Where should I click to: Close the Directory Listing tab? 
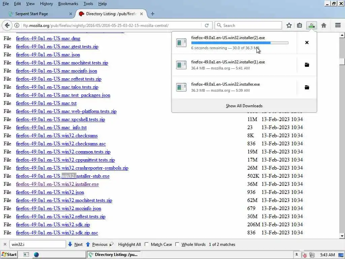142,13
